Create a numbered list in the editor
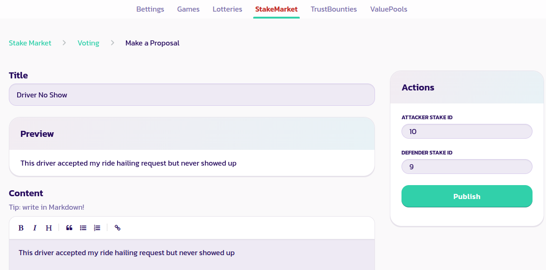The width and height of the screenshot is (546, 270). click(x=97, y=228)
